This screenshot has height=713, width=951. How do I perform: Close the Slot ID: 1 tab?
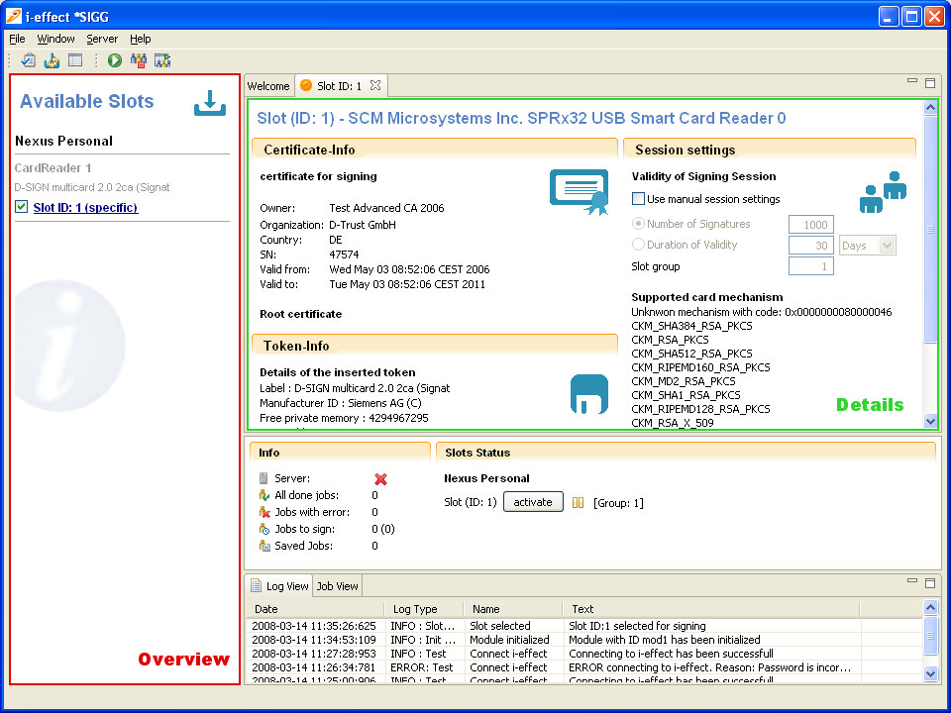coord(375,85)
